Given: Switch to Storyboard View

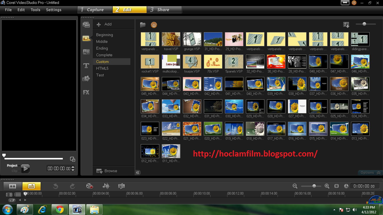Looking at the screenshot, I should (13, 186).
